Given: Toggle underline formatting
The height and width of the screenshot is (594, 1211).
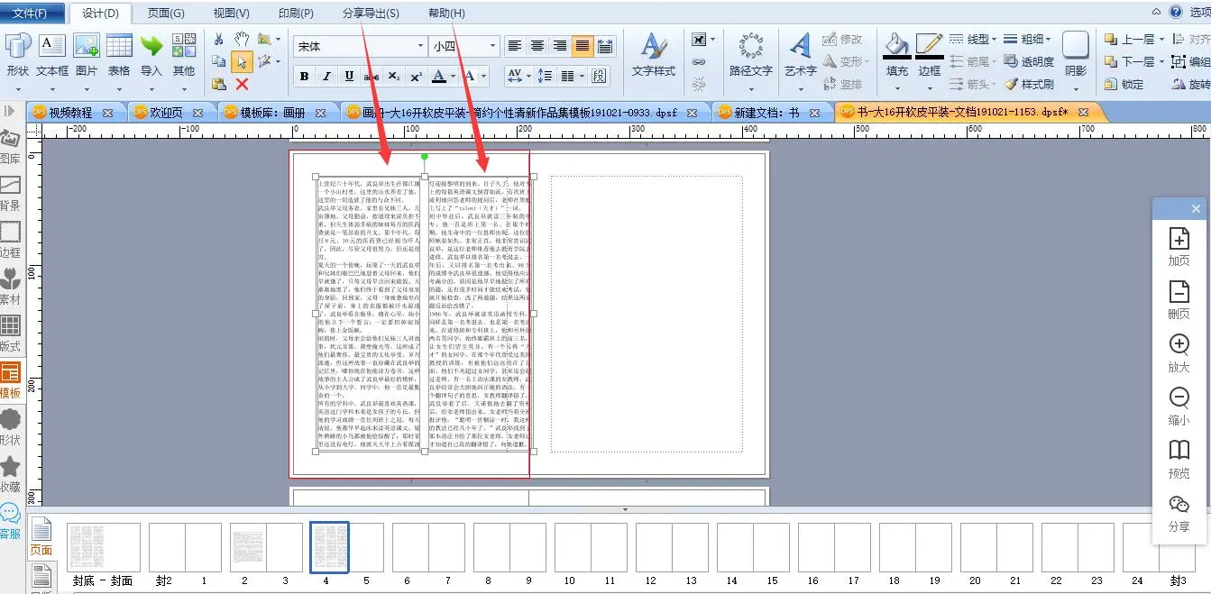Looking at the screenshot, I should click(x=349, y=77).
